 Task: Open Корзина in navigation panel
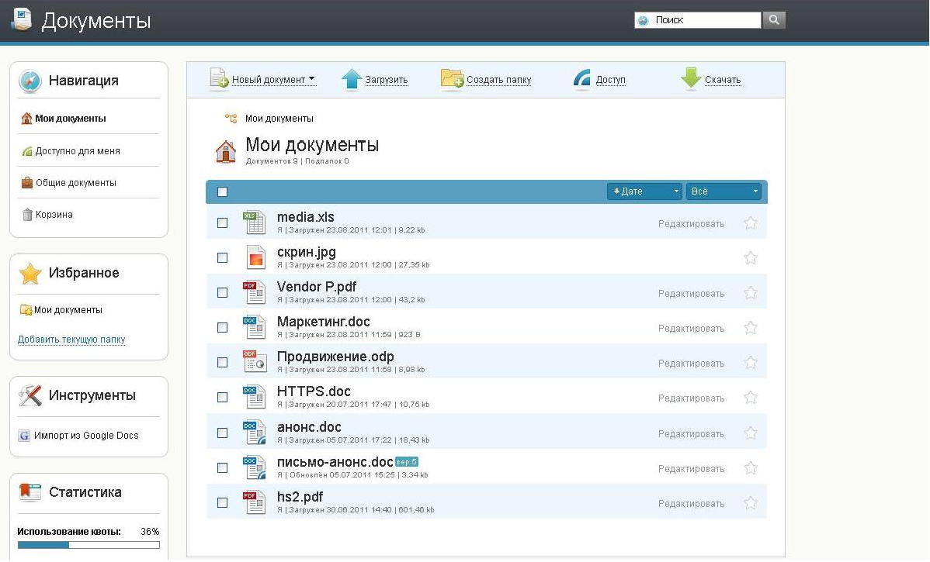pos(54,215)
